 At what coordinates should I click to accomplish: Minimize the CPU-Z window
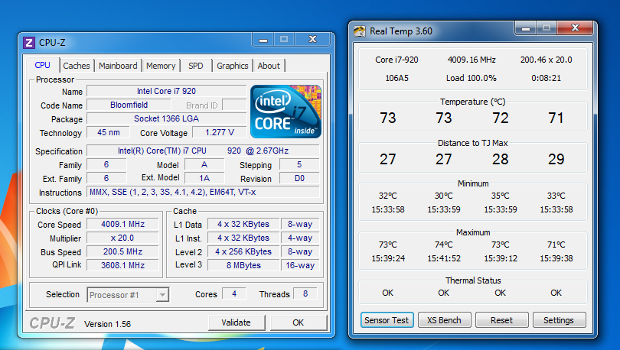(x=263, y=39)
